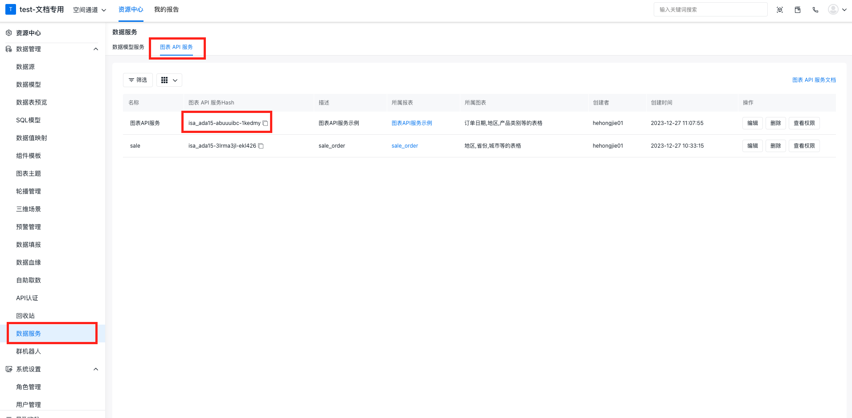Expand the 空间通道 dropdown
Viewport: 852px width, 418px height.
tap(90, 10)
